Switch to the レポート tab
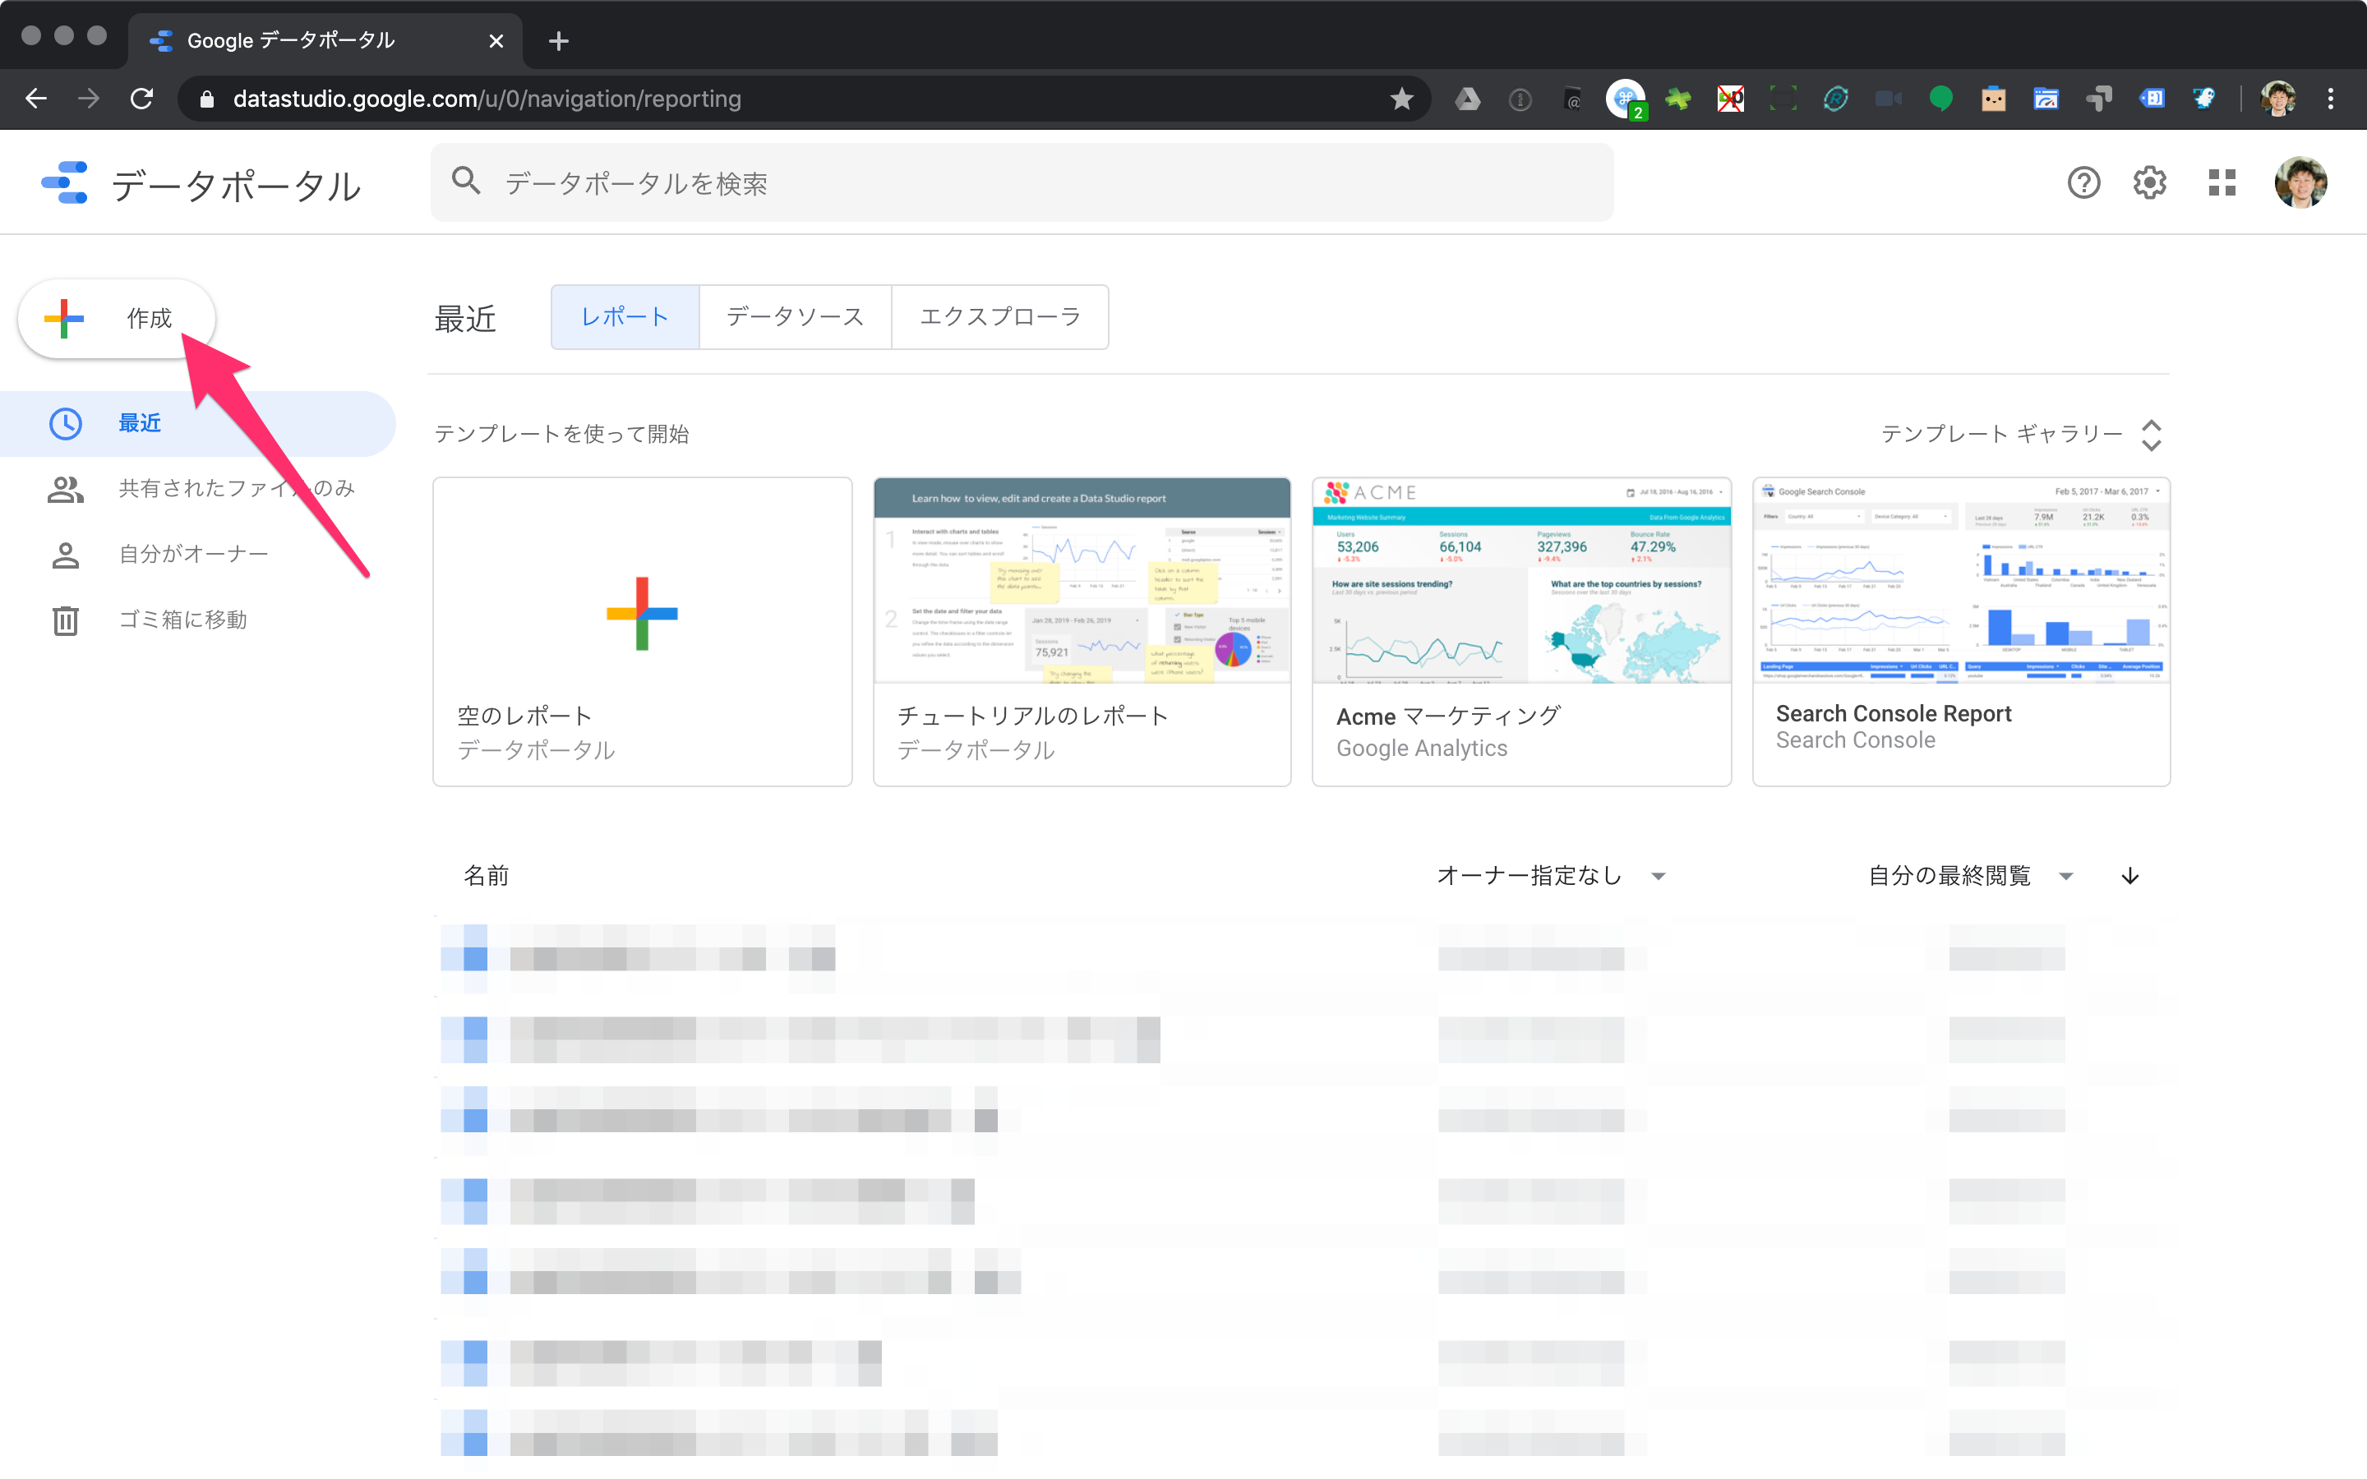Screen dimensions: 2367x1479 click(625, 317)
